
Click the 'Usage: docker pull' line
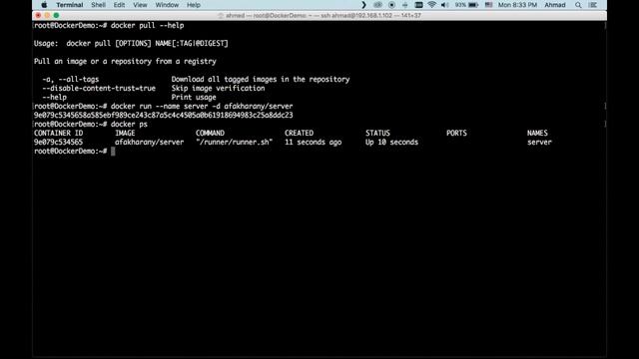(x=131, y=43)
